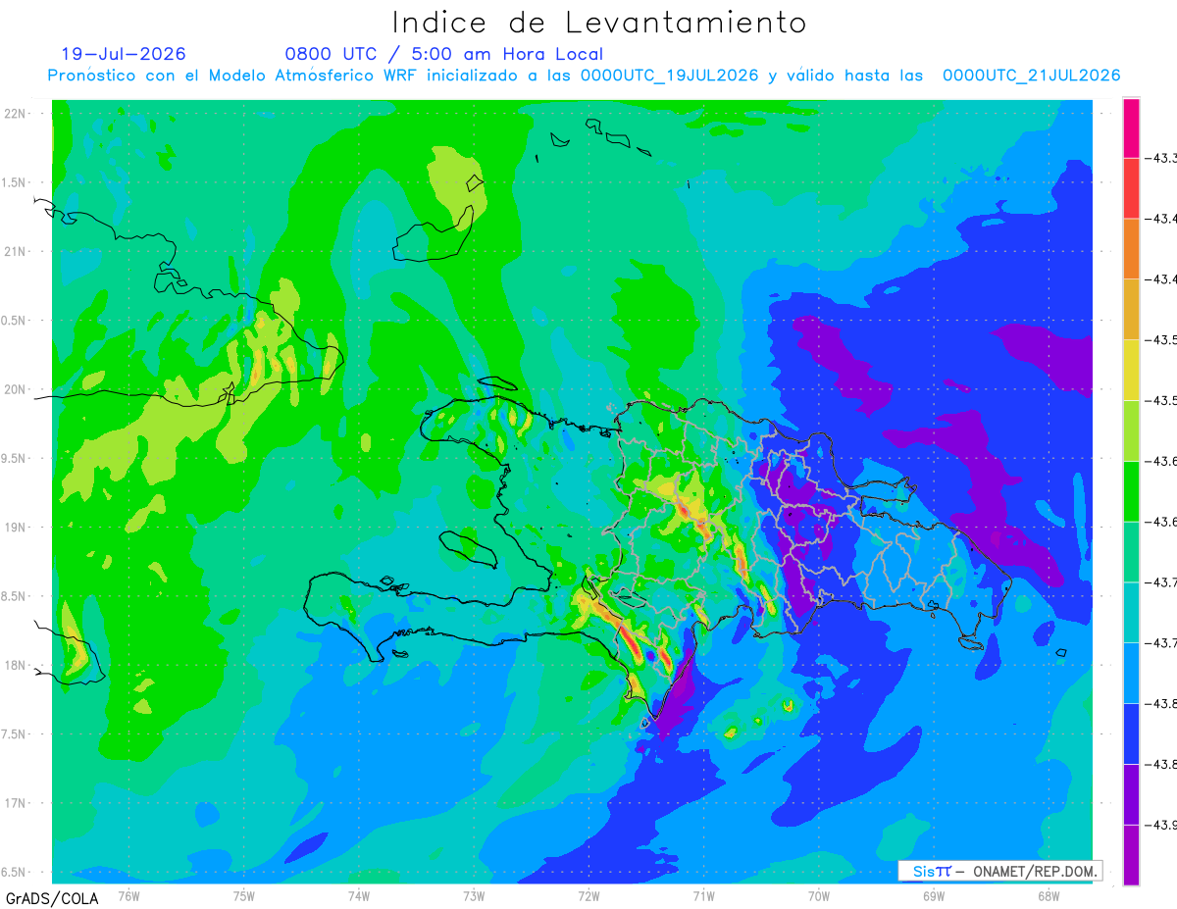Viewport: 1177px width, 909px height.
Task: Click the '70W' longitude label
Action: point(819,895)
